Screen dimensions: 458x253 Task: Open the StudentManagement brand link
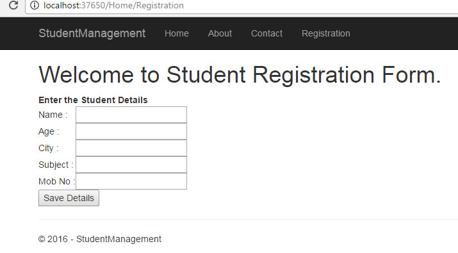[92, 33]
